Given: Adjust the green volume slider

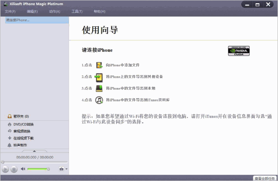Looking at the screenshot, I should pyautogui.click(x=38, y=169).
